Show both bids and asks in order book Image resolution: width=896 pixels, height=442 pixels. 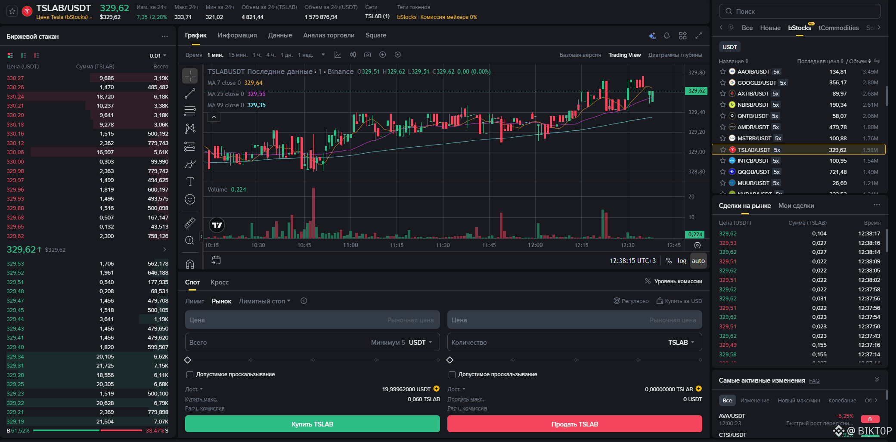tap(10, 56)
